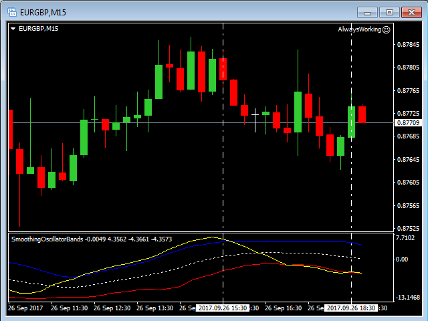428x321 pixels.
Task: Minimize the EURGBP,M15 chart window
Action: pos(366,11)
